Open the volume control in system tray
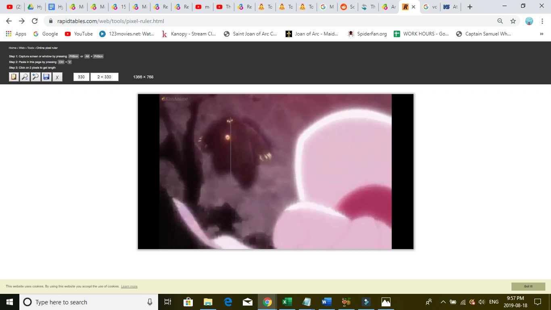 click(x=481, y=302)
